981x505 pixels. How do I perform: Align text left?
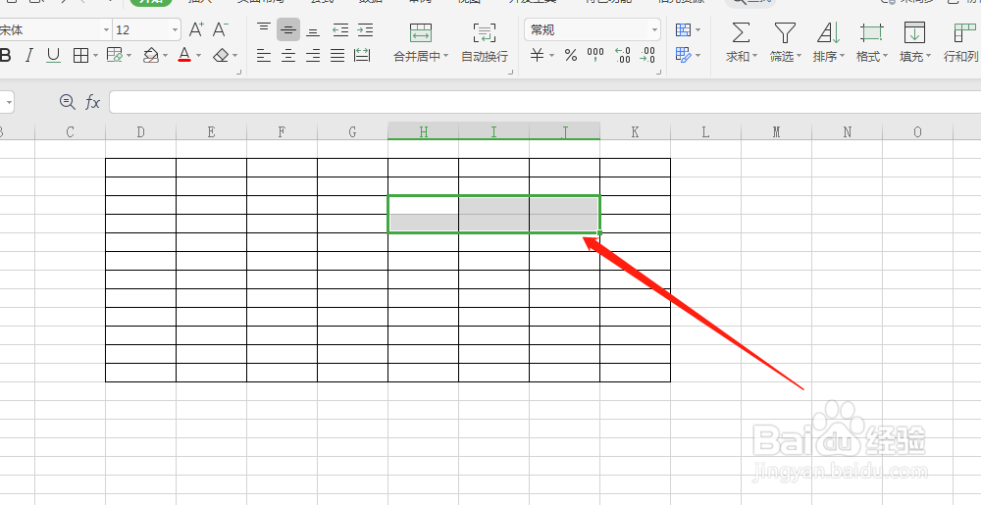pos(264,56)
